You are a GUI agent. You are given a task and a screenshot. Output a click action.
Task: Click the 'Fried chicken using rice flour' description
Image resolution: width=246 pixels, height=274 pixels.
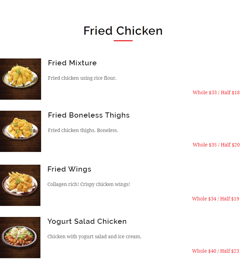[82, 78]
